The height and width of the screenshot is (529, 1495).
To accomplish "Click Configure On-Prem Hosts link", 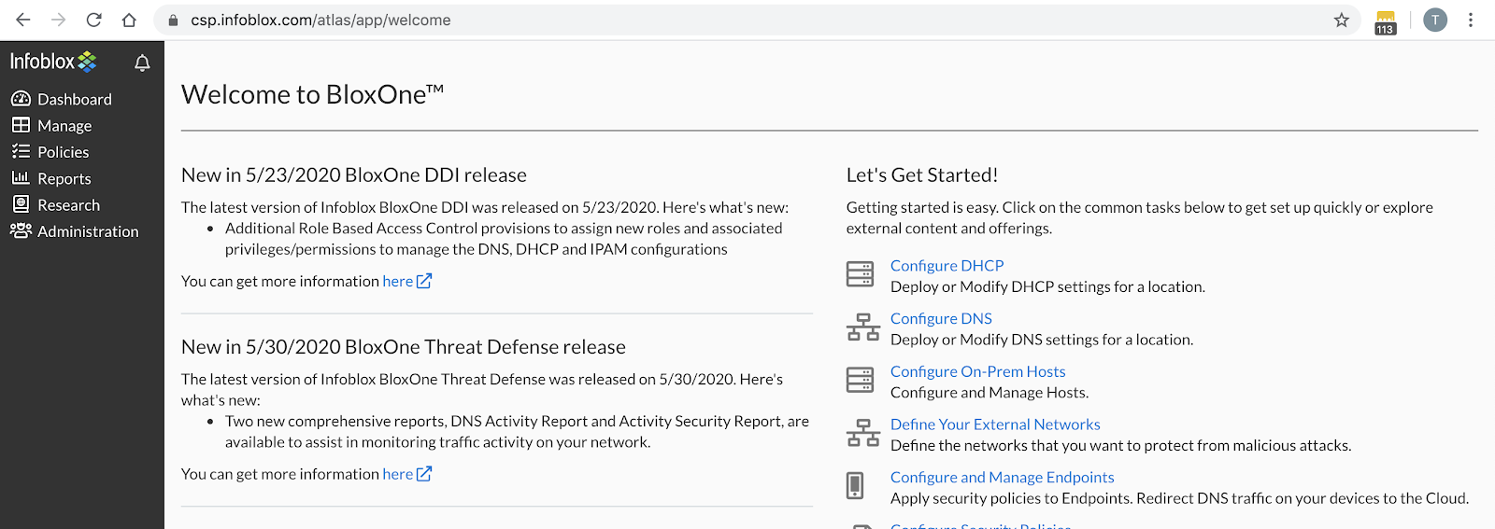I will point(977,371).
